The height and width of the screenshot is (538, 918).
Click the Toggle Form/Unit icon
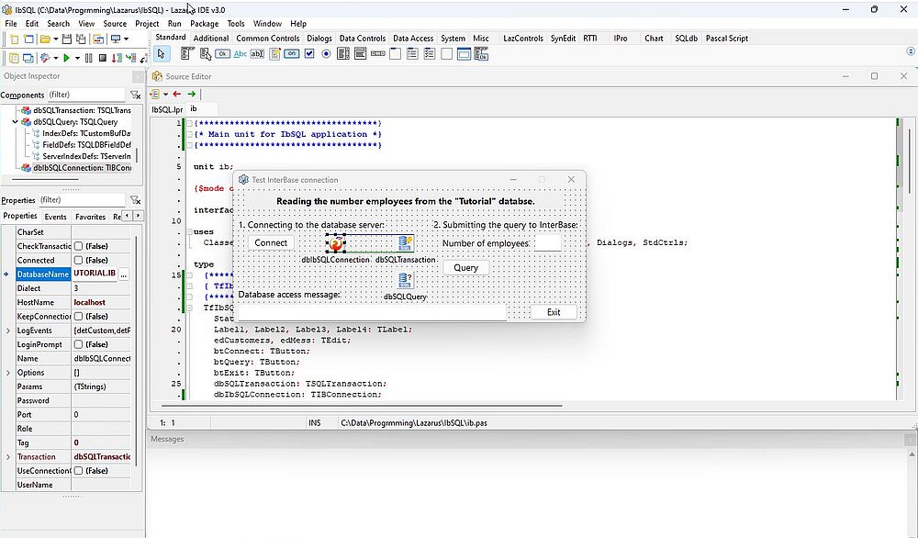(98, 39)
